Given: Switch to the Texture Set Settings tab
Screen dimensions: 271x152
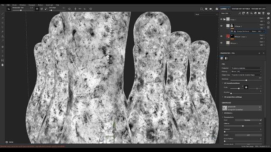Looking at the screenshot, I should 241,8.
